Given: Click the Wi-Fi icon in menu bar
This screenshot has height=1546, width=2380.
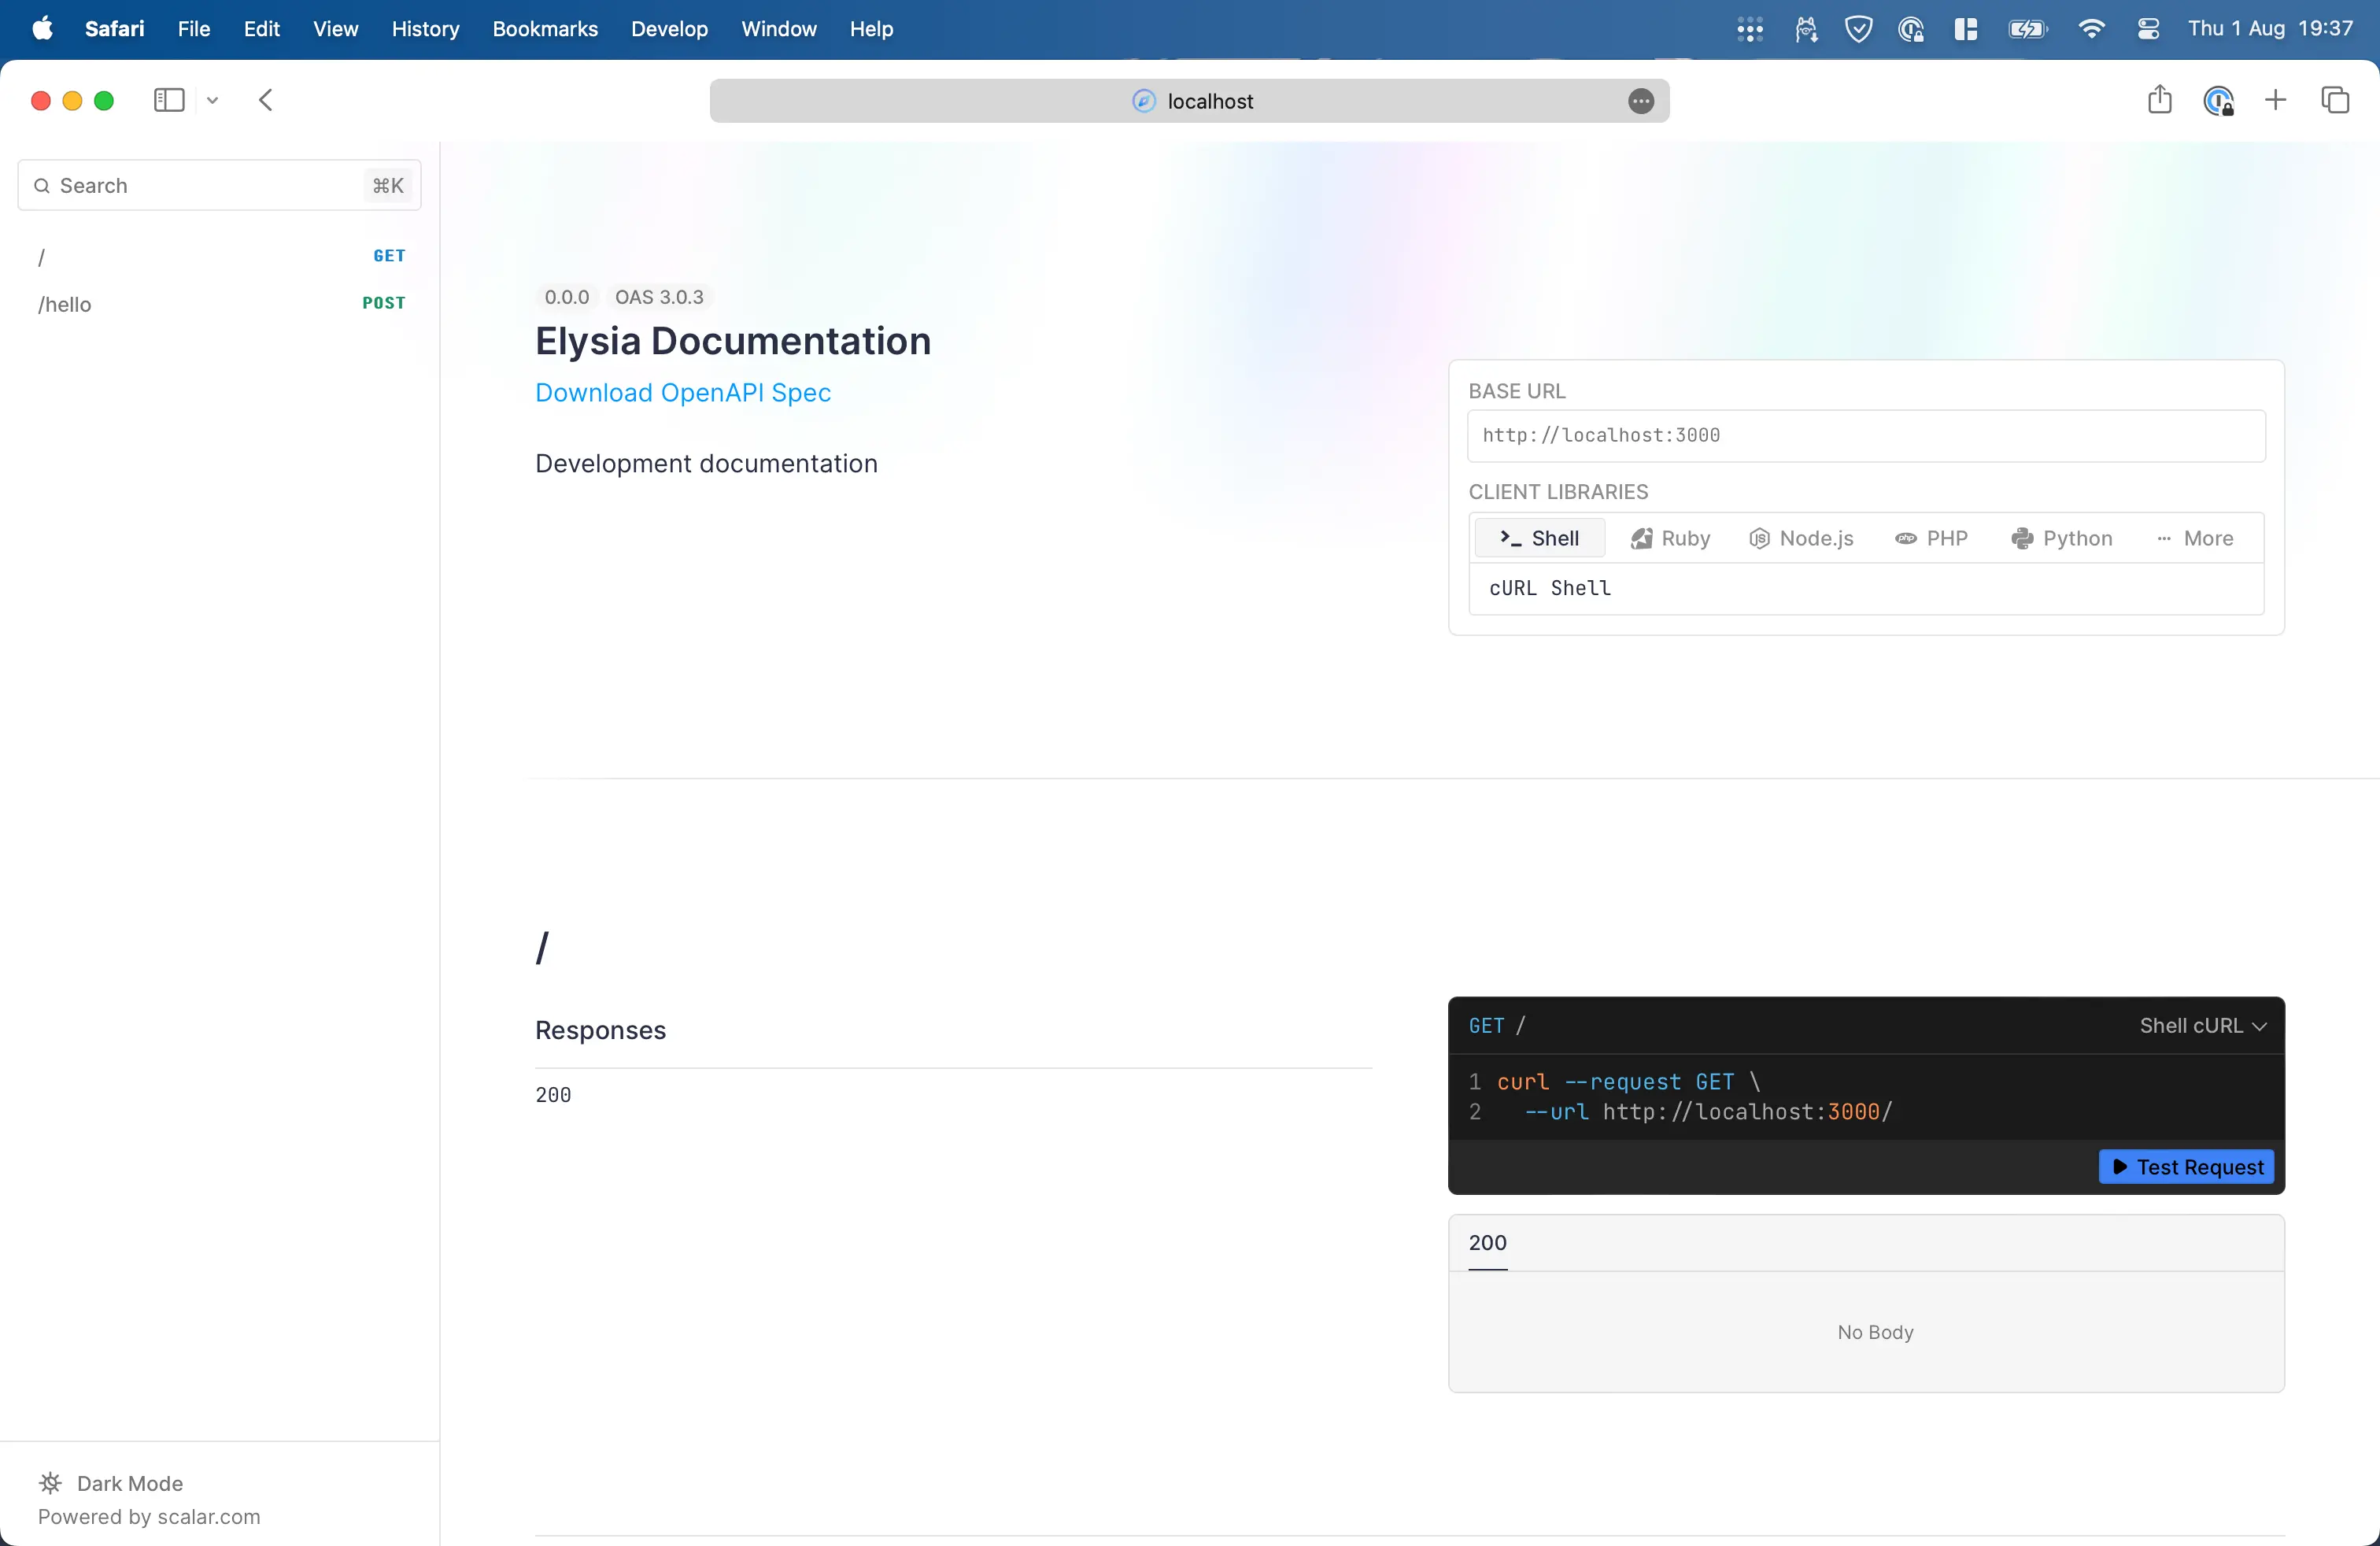Looking at the screenshot, I should 2090,29.
